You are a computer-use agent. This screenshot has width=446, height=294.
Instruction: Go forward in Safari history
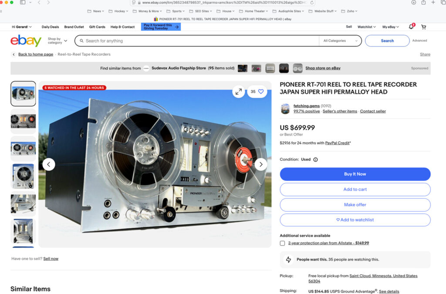[x=48, y=3]
